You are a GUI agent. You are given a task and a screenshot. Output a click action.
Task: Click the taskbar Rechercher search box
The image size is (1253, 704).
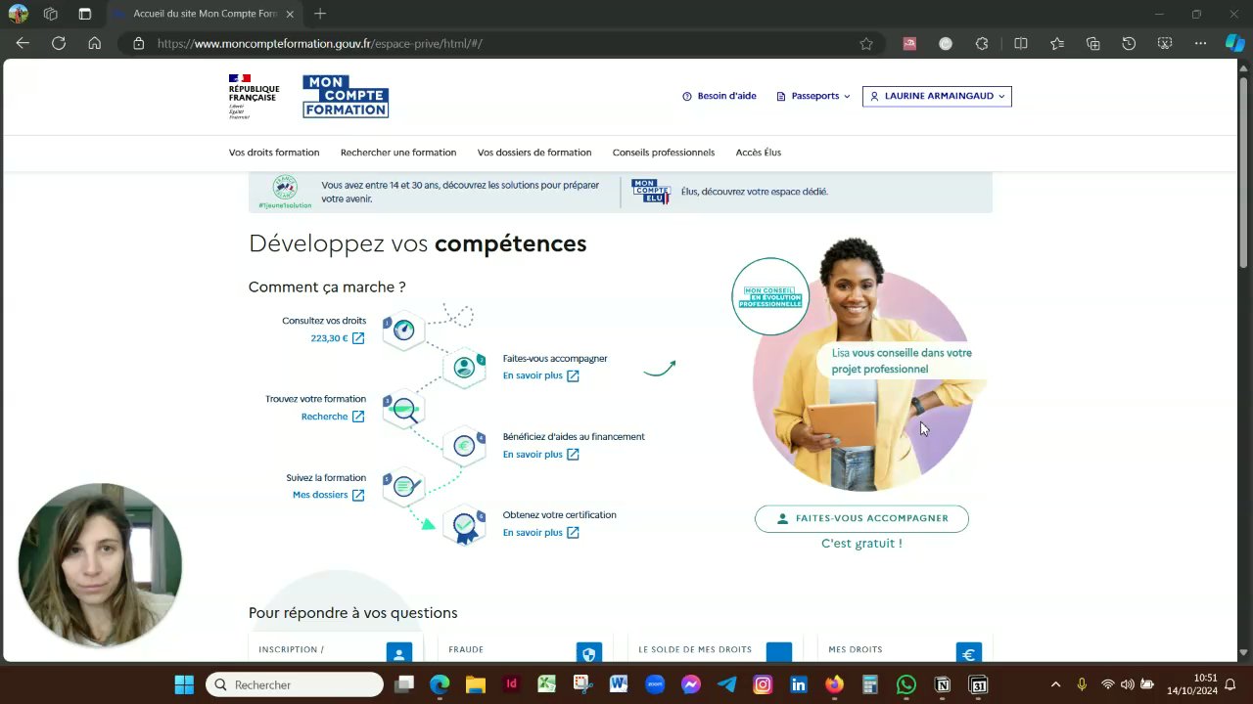pyautogui.click(x=295, y=684)
